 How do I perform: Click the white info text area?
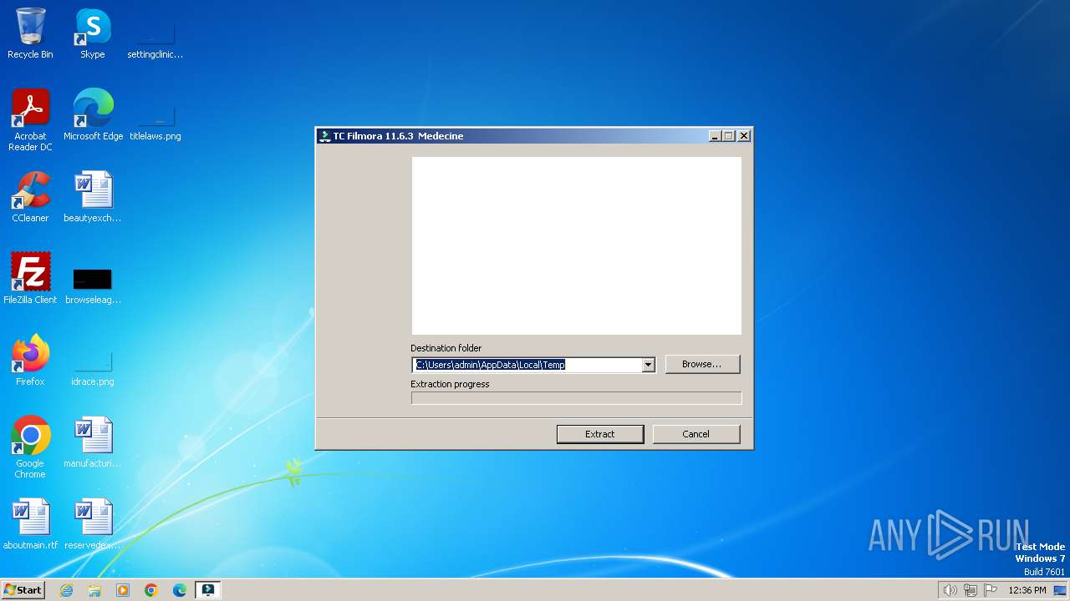(576, 246)
